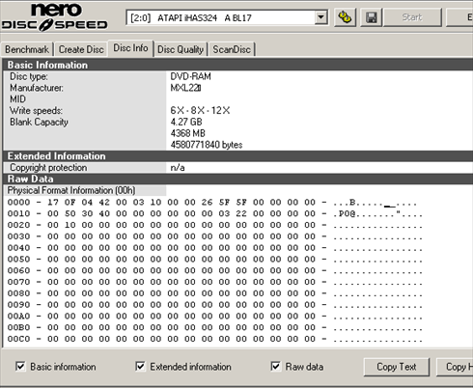The width and height of the screenshot is (473, 388).
Task: Click the Copyright protection n/a value
Action: (178, 168)
